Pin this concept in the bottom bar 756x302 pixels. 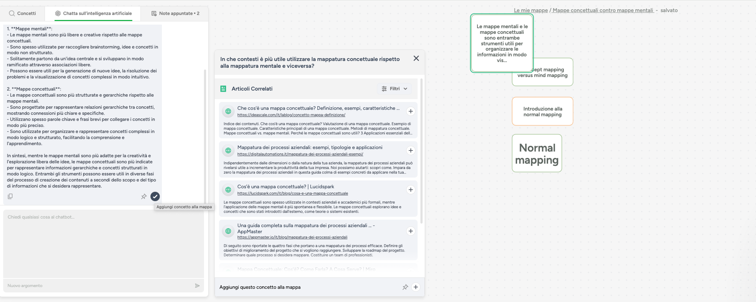[405, 287]
